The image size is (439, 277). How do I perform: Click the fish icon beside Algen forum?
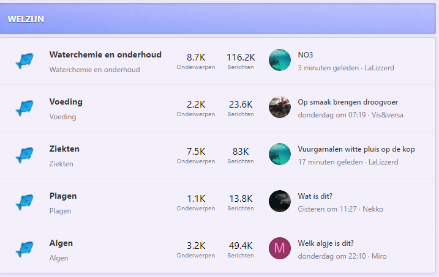tap(24, 249)
